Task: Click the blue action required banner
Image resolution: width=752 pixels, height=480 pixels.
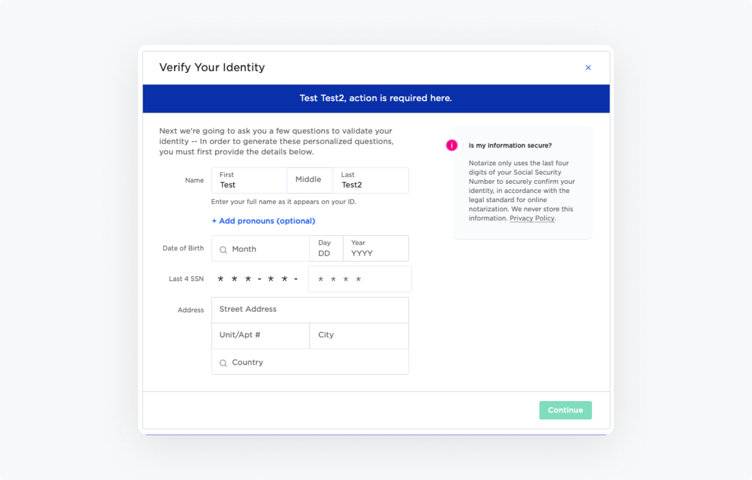Action: click(376, 98)
